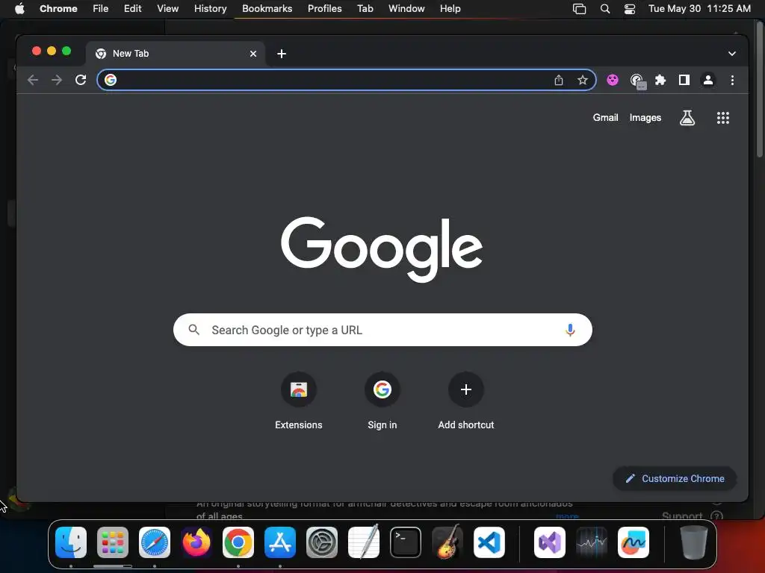Open Finder from the Dock
This screenshot has width=765, height=573.
[x=71, y=542]
